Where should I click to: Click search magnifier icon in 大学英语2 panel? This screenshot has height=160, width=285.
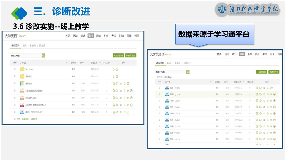click(188, 72)
